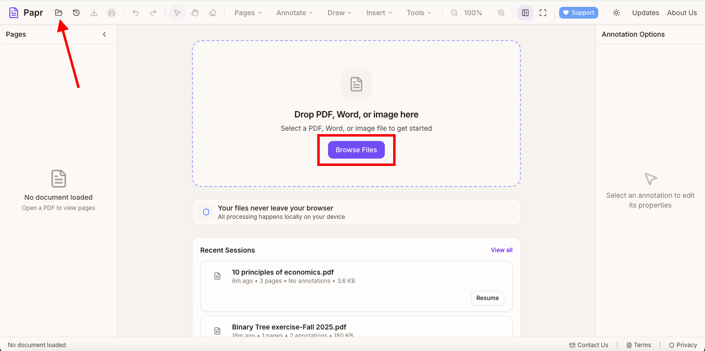Click the undo arrow icon
The height and width of the screenshot is (351, 705).
point(136,13)
